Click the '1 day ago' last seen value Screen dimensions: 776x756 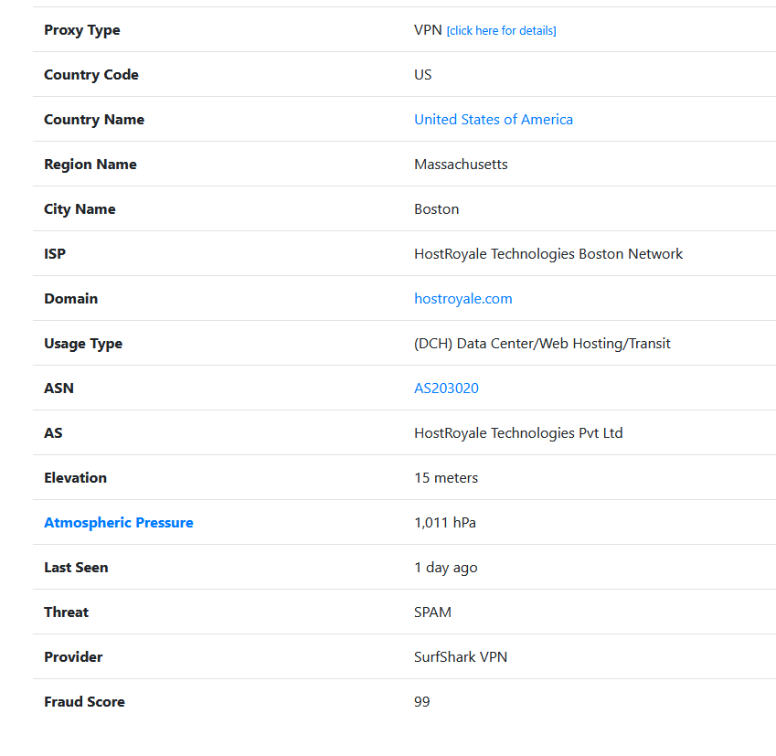pos(446,568)
